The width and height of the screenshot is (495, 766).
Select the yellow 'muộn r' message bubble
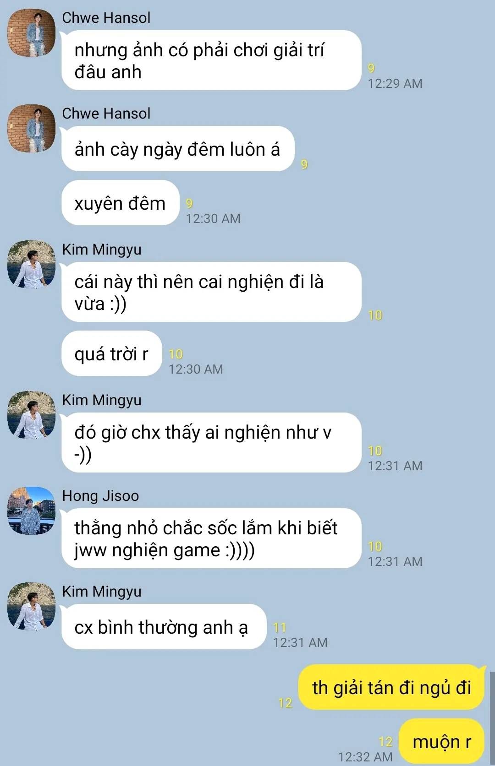(x=441, y=741)
